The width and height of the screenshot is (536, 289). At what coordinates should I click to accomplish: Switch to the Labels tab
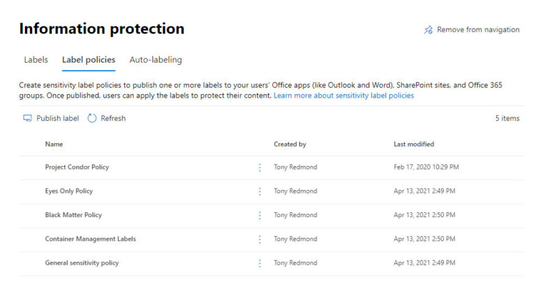(x=36, y=60)
